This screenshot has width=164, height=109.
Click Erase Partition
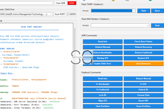coord(143,106)
